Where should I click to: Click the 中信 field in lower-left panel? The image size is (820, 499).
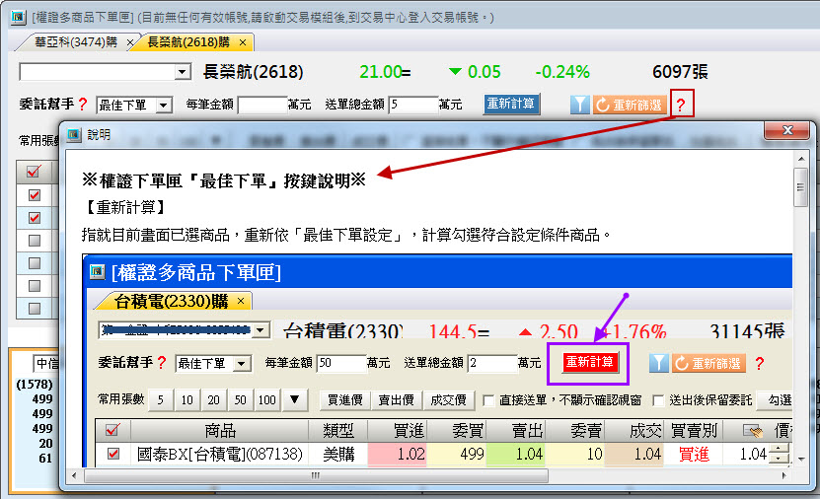[46, 363]
